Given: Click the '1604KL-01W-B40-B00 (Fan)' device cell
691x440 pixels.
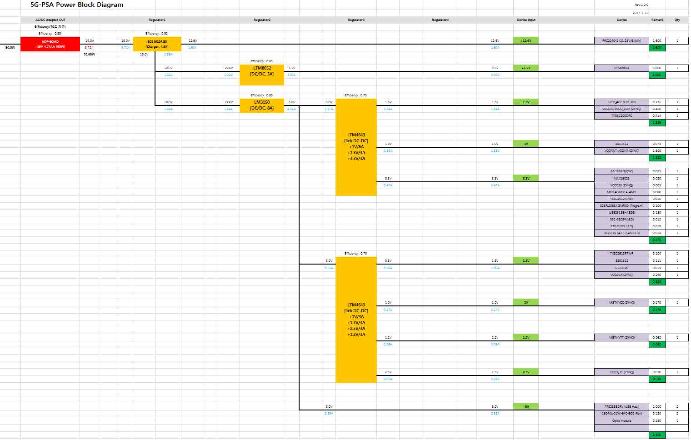Looking at the screenshot, I should tap(621, 413).
